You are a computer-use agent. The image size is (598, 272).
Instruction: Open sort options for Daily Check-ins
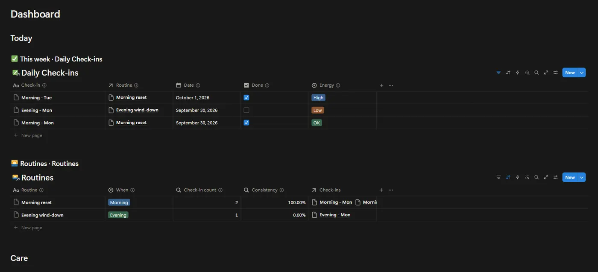tap(508, 73)
